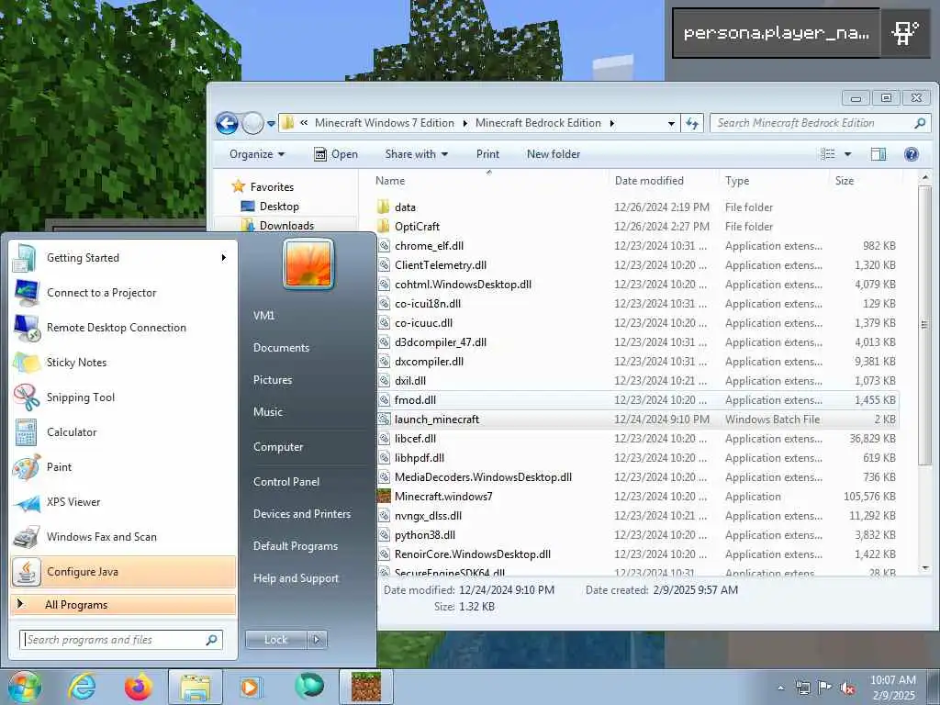Viewport: 940px width, 705px height.
Task: Open Help and Support
Action: point(297,578)
